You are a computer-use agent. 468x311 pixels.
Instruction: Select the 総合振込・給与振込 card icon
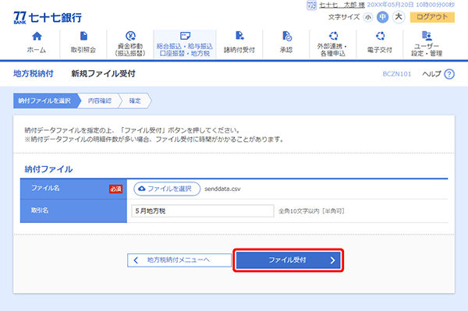click(x=185, y=36)
